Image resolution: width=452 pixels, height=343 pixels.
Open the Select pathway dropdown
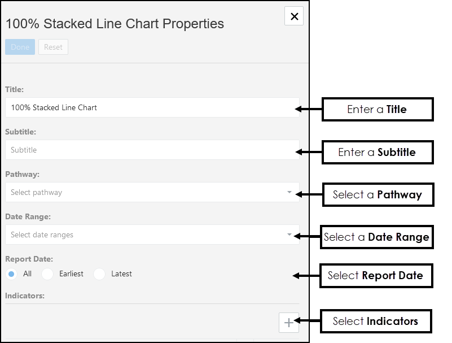pos(147,192)
